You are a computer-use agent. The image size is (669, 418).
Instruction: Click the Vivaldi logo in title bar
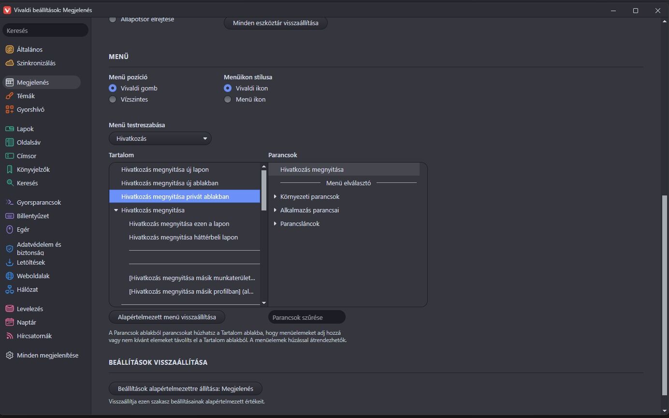(x=7, y=10)
